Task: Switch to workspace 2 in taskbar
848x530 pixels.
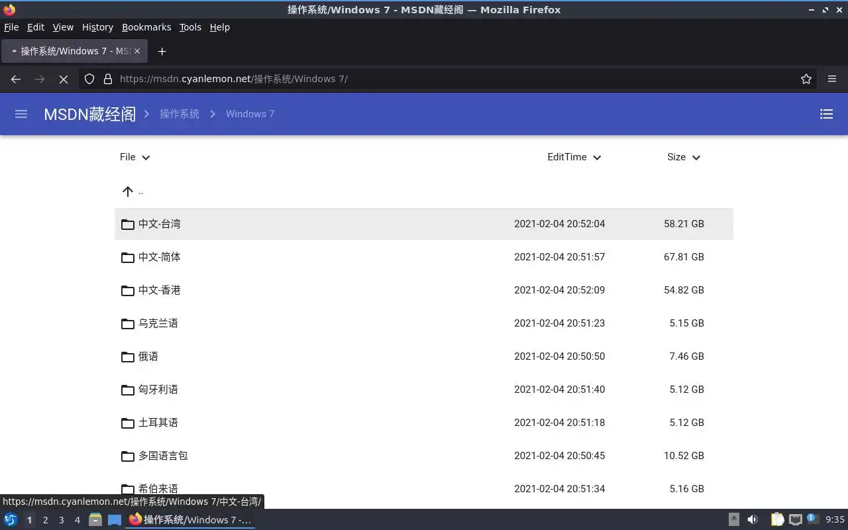Action: pyautogui.click(x=45, y=520)
